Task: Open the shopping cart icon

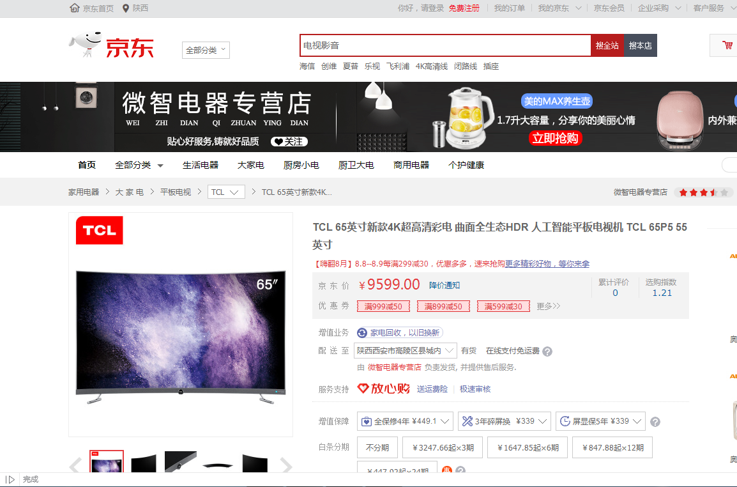Action: pyautogui.click(x=727, y=45)
